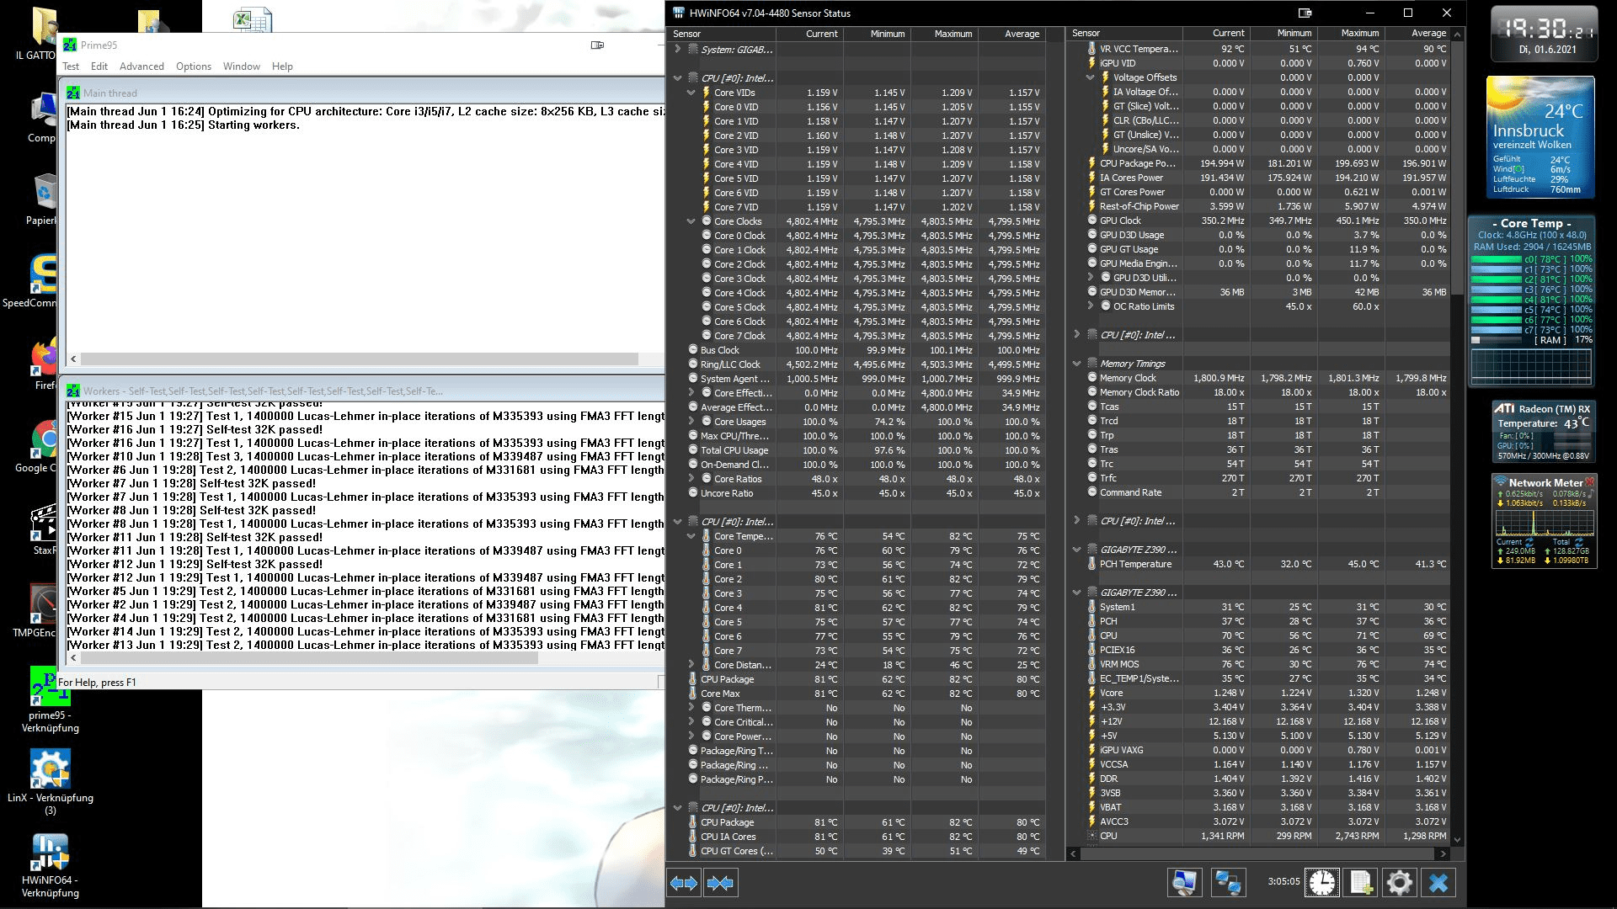Expand System: GIGAB... sensor group
The image size is (1617, 909).
coord(677,50)
